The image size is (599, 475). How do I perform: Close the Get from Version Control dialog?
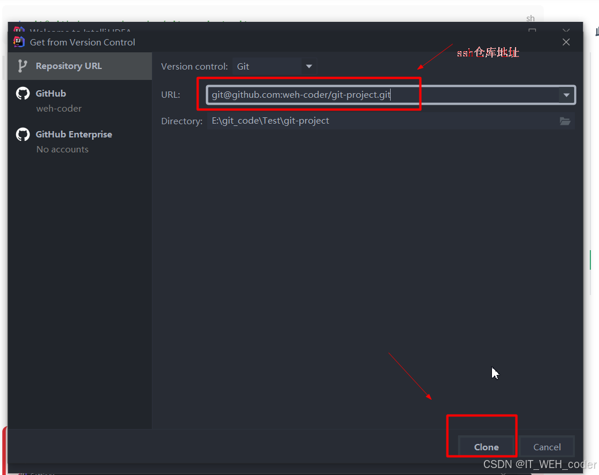tap(566, 42)
